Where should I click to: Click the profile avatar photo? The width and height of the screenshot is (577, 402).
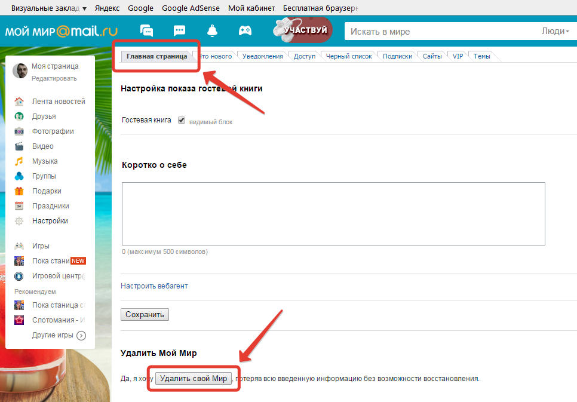click(20, 70)
